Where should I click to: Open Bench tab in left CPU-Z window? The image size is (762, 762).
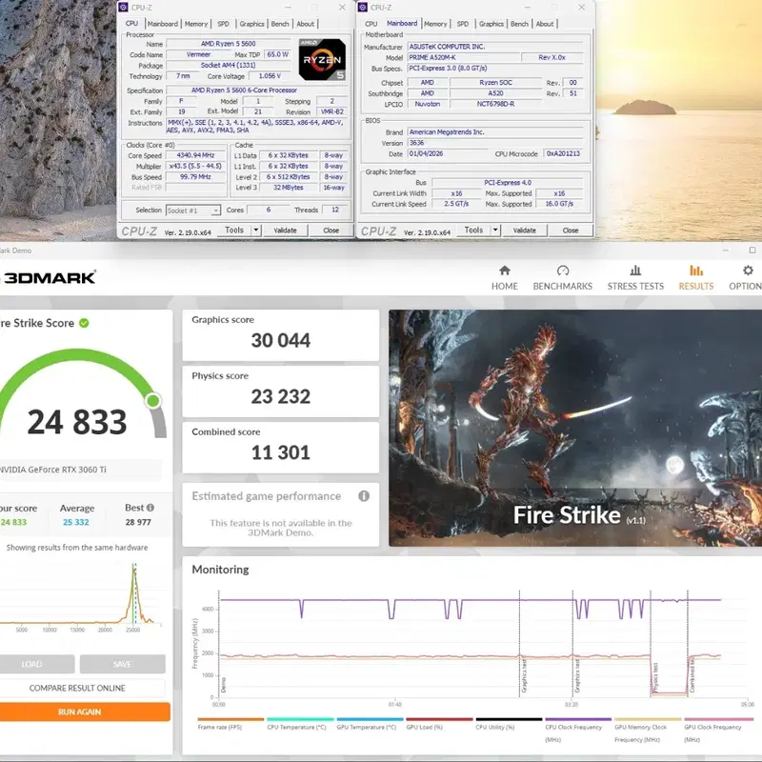(x=280, y=24)
